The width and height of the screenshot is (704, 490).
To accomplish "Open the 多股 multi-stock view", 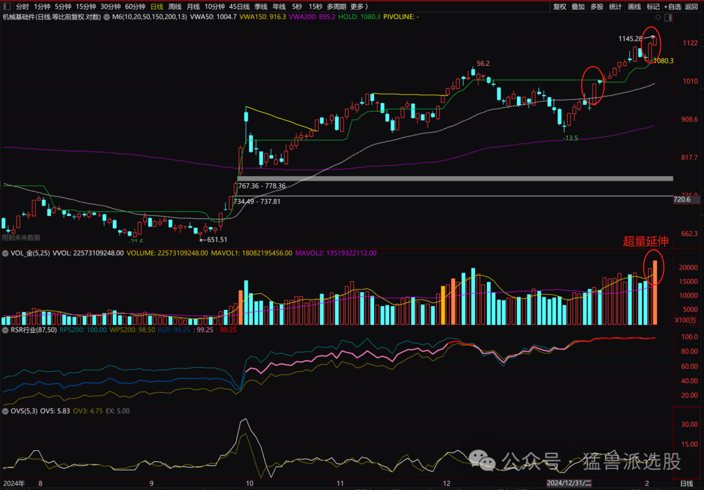I will tap(596, 7).
